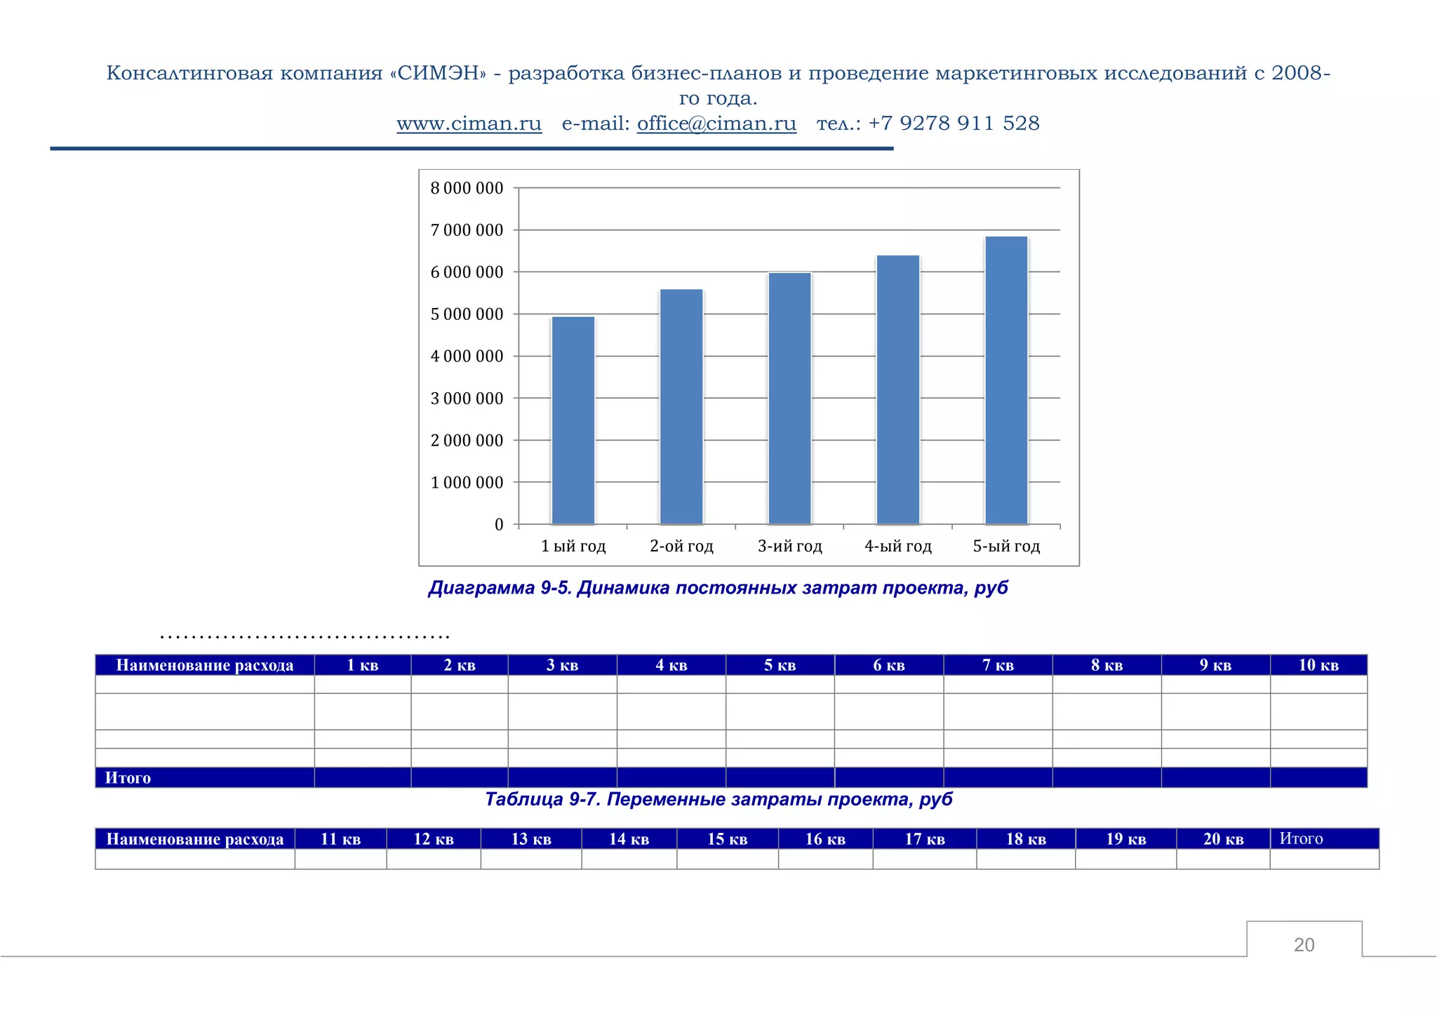Click the 1 кв column header
The width and height of the screenshot is (1437, 1016).
tap(363, 665)
